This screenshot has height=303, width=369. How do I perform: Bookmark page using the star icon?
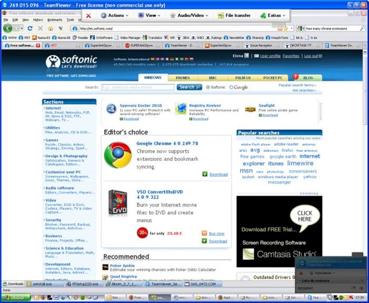[286, 29]
